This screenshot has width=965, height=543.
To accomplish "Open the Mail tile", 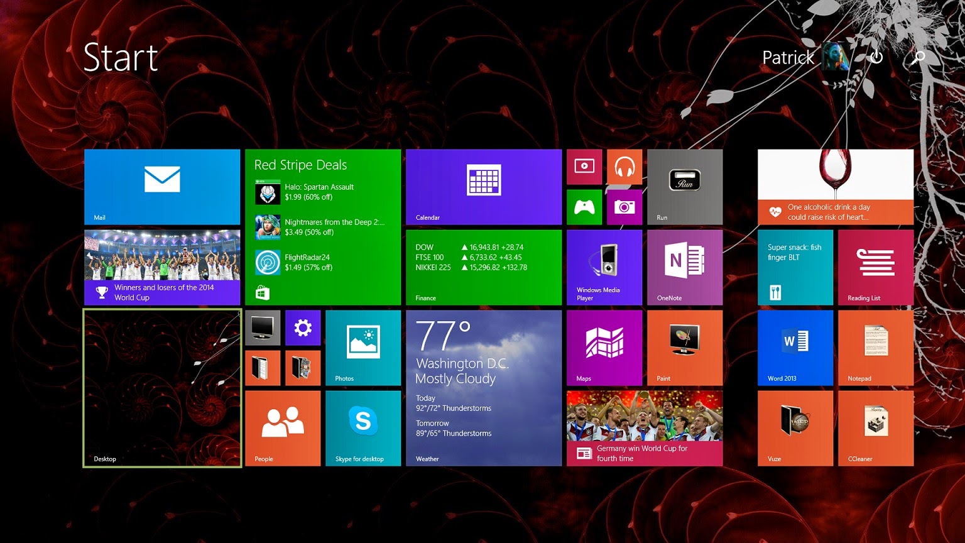I will pos(162,187).
